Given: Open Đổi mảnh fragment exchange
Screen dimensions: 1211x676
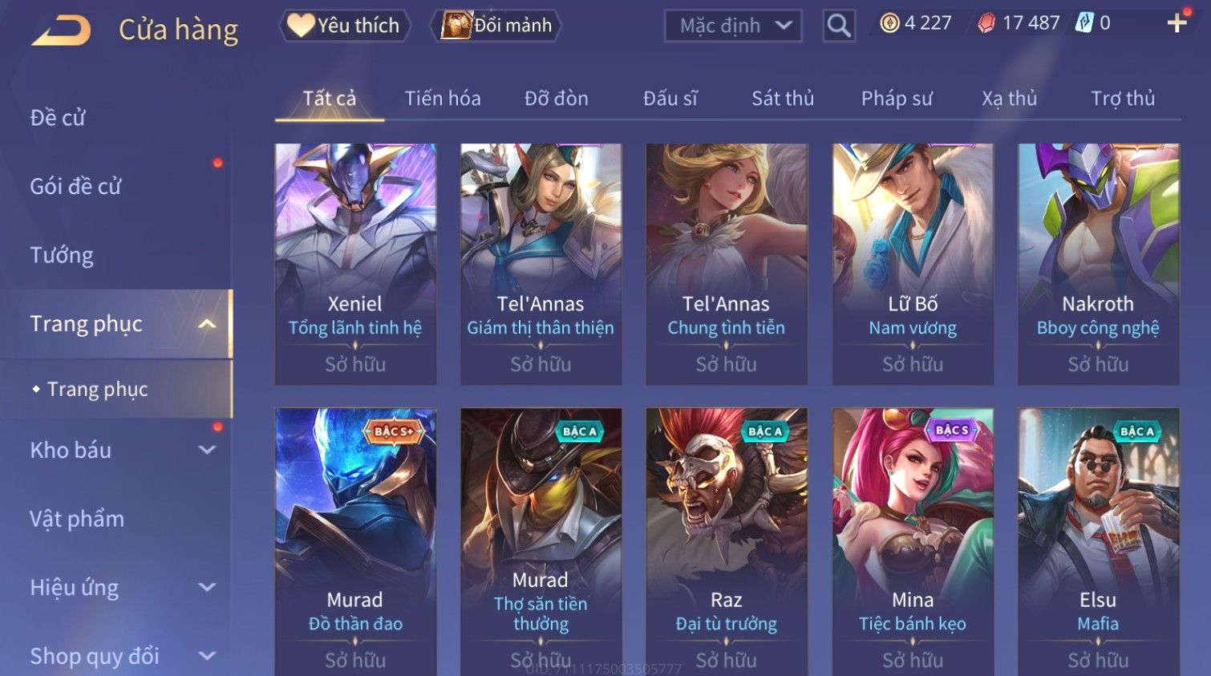Looking at the screenshot, I should point(496,26).
